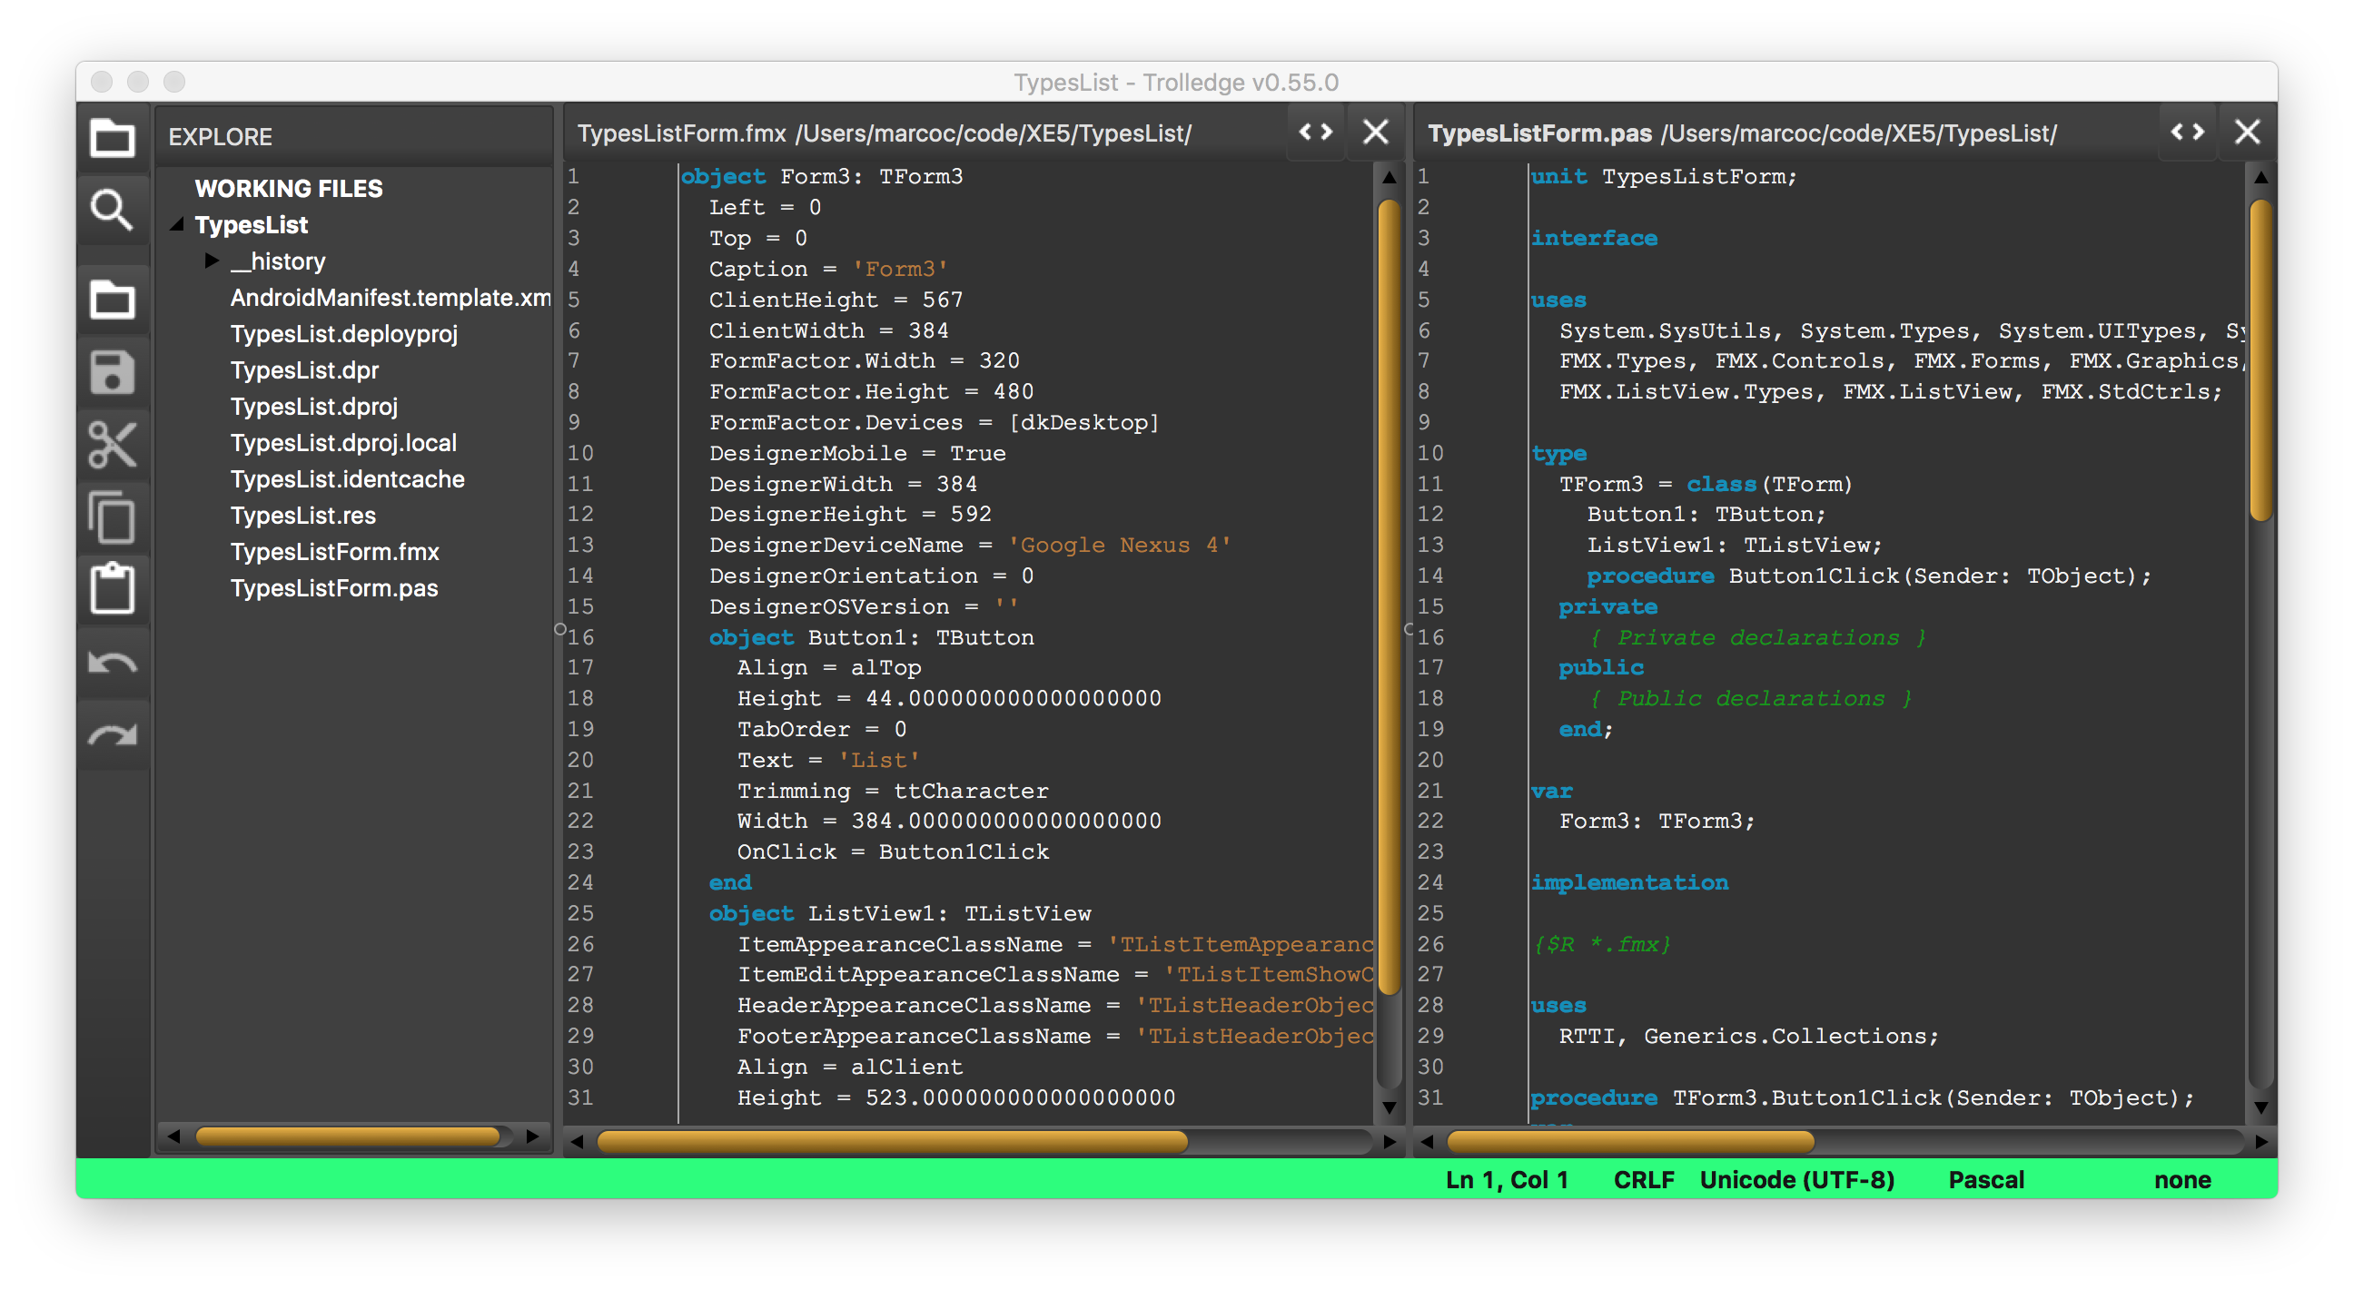Open the file search tool
Viewport: 2354px width, 1289px height.
pyautogui.click(x=114, y=209)
